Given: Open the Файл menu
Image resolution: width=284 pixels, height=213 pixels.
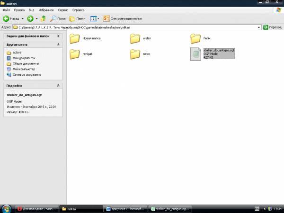Looking at the screenshot, I should (x=6, y=9).
